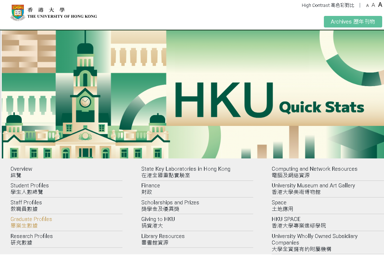Click the HKU crest logo
384x255 pixels.
pos(18,13)
